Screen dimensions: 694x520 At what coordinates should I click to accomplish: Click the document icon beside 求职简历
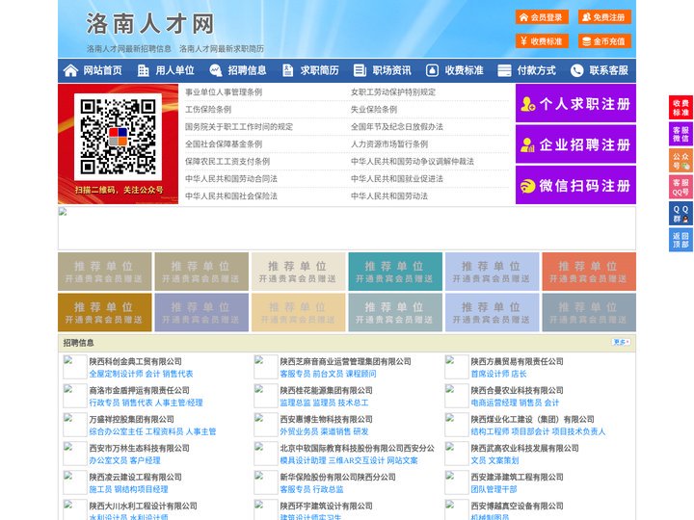tap(287, 70)
